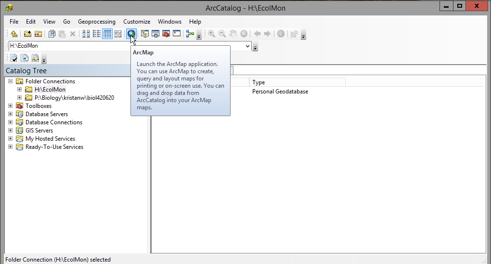491x264 pixels.
Task: Open the Go menu
Action: pyautogui.click(x=66, y=22)
